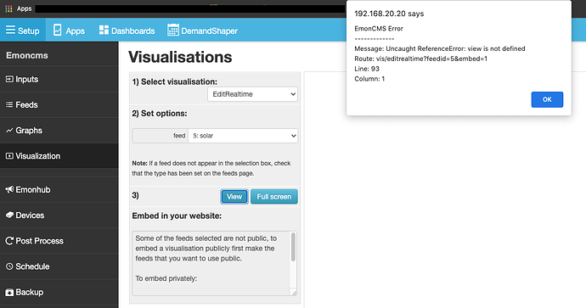Click the '1) Select visualisation:' label
The width and height of the screenshot is (586, 308).
click(175, 81)
